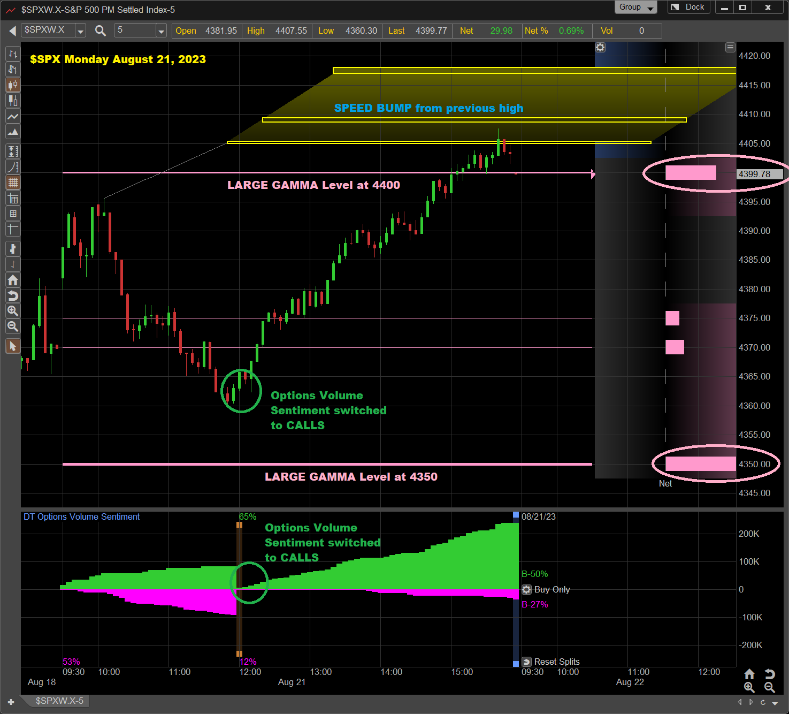The image size is (789, 714).
Task: Select the $SPXW.X-5 bottom tab
Action: (59, 701)
